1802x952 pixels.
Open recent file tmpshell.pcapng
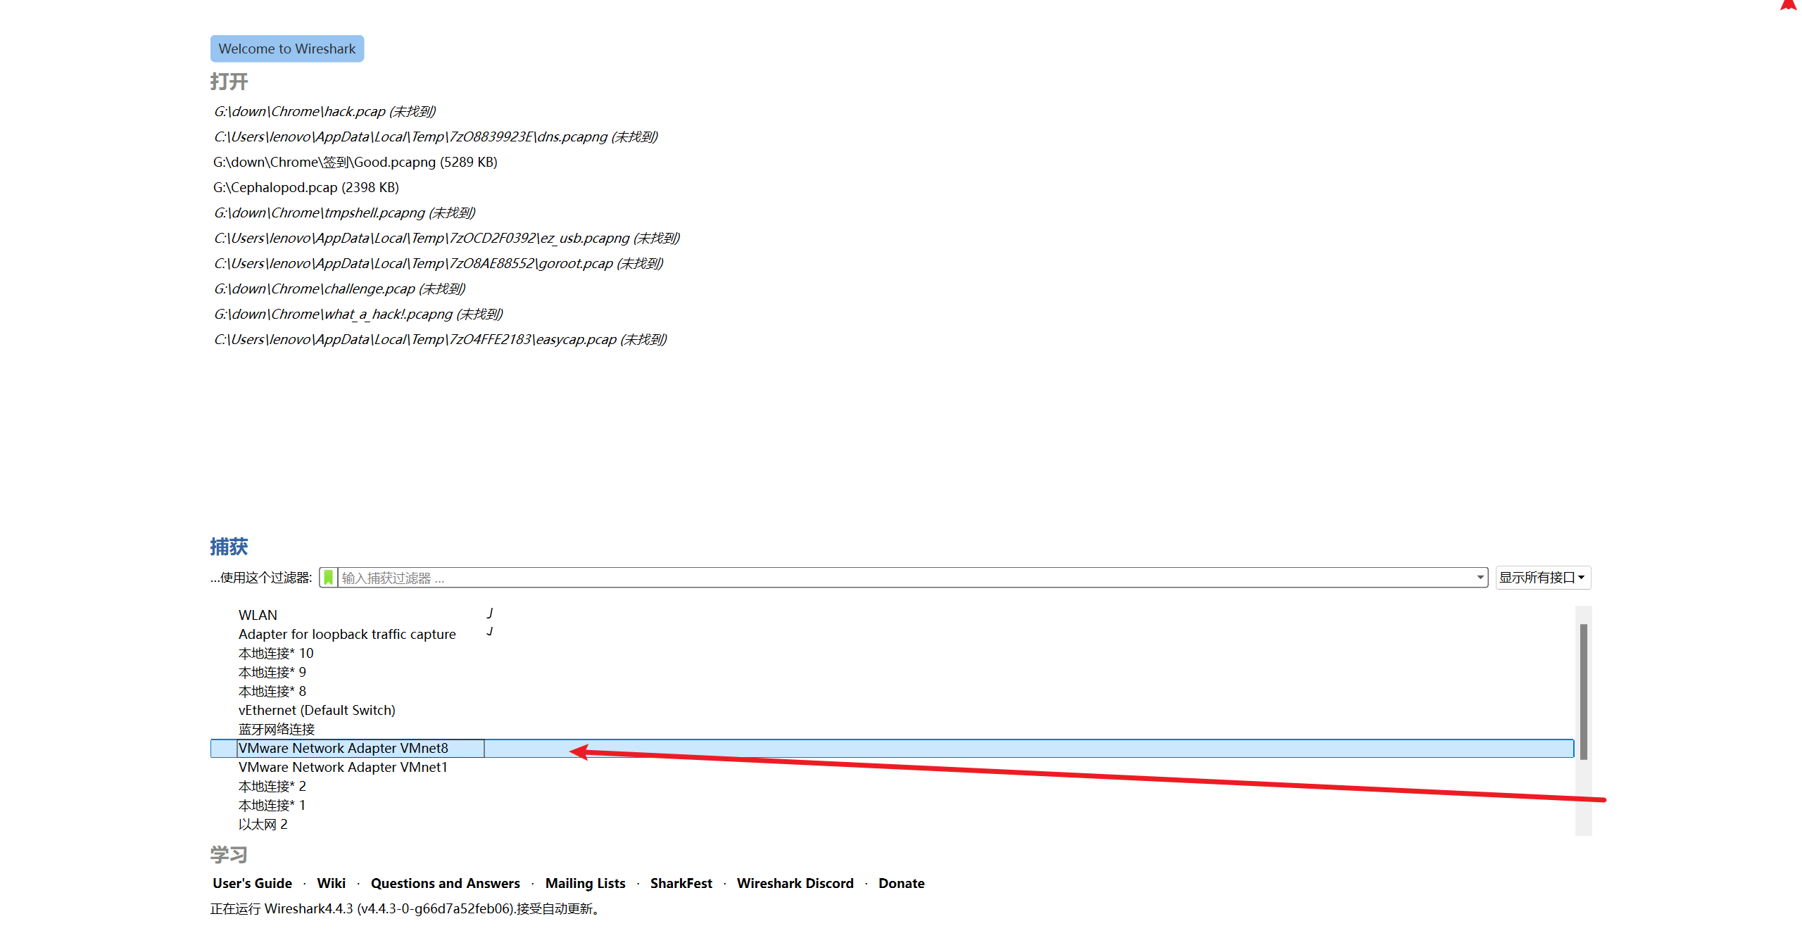(x=345, y=212)
